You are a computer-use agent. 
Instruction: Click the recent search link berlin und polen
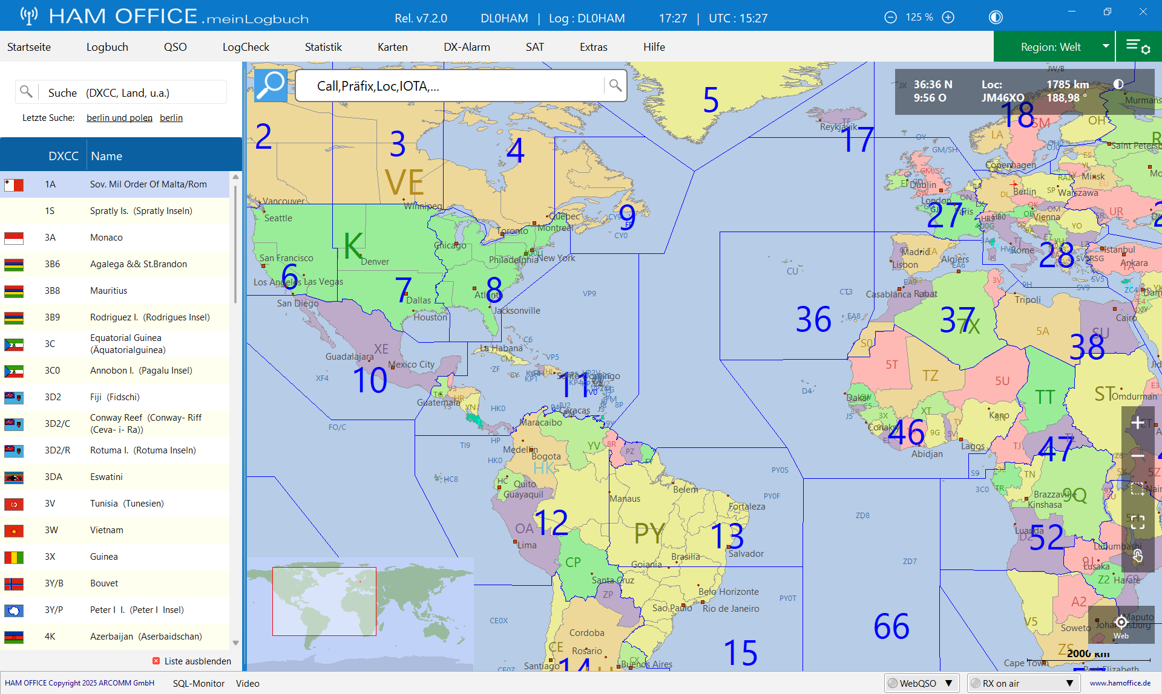click(x=119, y=118)
